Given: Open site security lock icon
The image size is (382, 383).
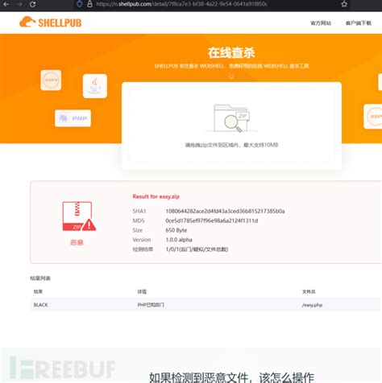Looking at the screenshot, I should click(x=89, y=4).
